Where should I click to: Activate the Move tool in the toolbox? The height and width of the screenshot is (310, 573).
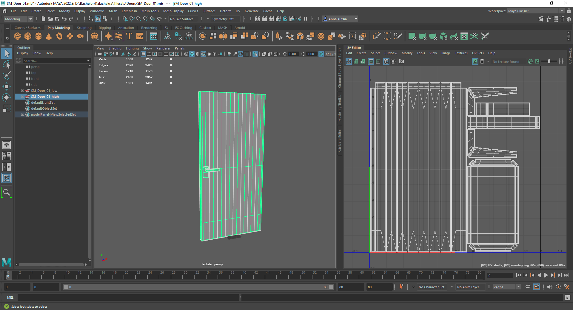tap(7, 86)
